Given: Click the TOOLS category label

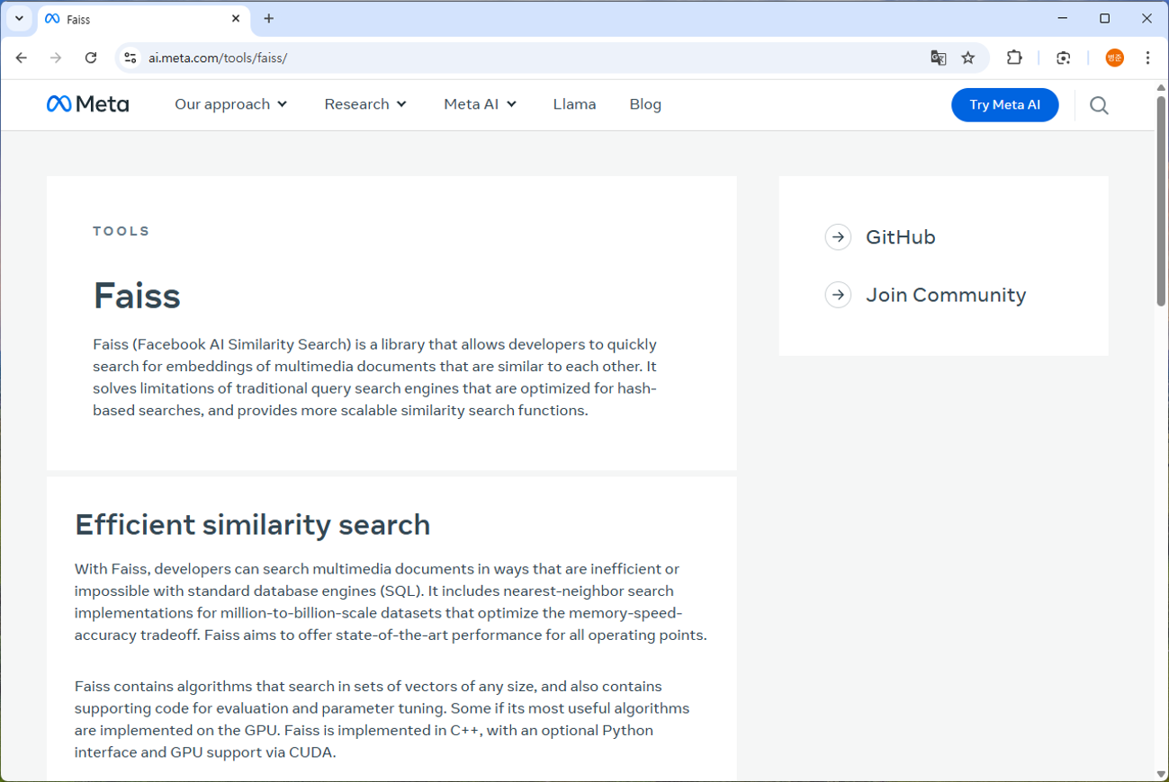Looking at the screenshot, I should click(x=121, y=231).
